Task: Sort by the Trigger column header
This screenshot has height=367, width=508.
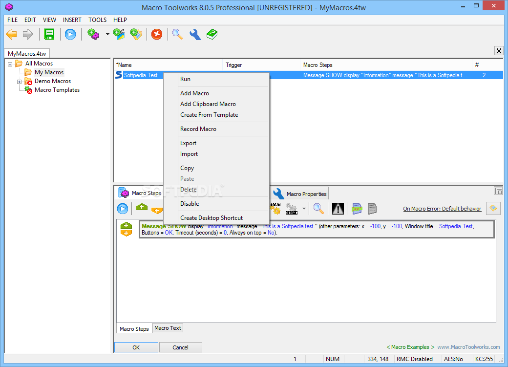Action: pos(261,65)
